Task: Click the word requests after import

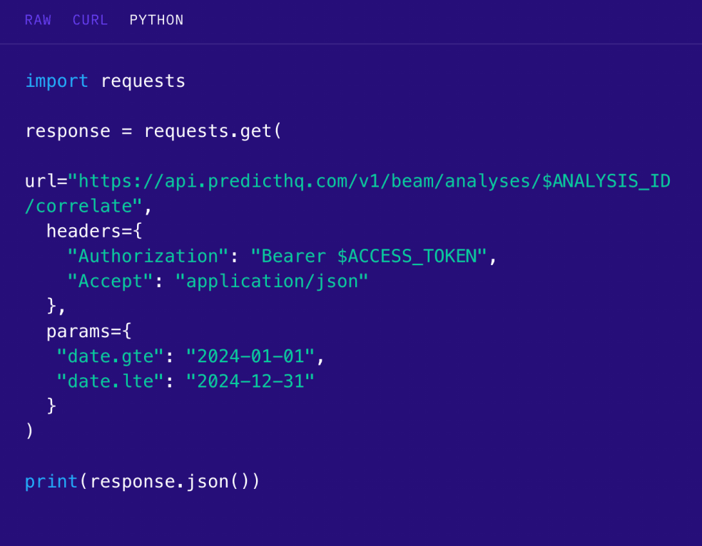Action: [x=143, y=81]
